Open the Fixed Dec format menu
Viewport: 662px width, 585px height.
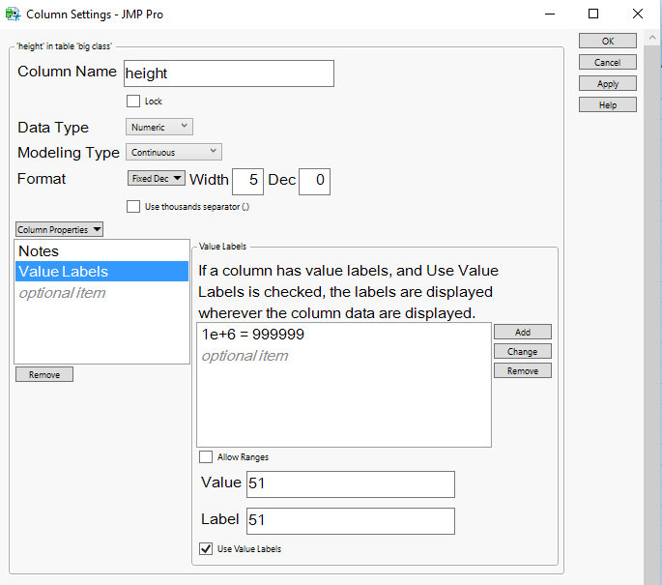[157, 178]
